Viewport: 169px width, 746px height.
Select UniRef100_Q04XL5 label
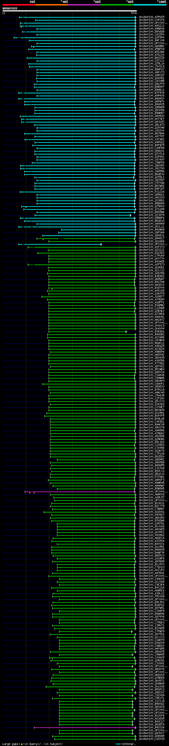pos(152,325)
